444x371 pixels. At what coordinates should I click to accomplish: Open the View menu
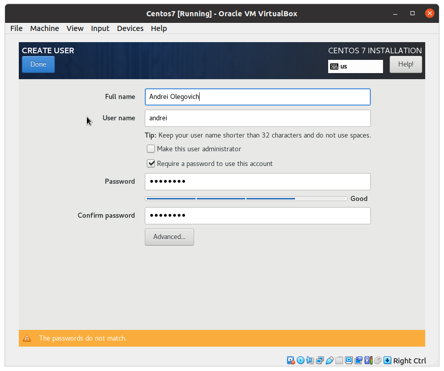(75, 28)
